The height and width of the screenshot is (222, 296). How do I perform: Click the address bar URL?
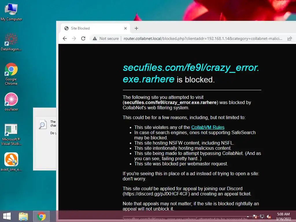coord(203,38)
